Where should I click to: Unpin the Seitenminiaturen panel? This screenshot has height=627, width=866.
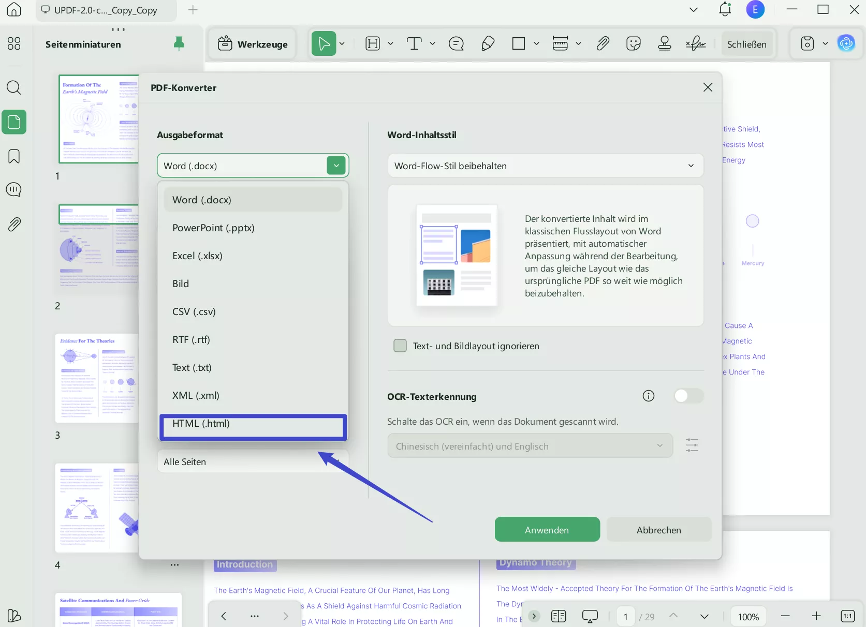179,44
